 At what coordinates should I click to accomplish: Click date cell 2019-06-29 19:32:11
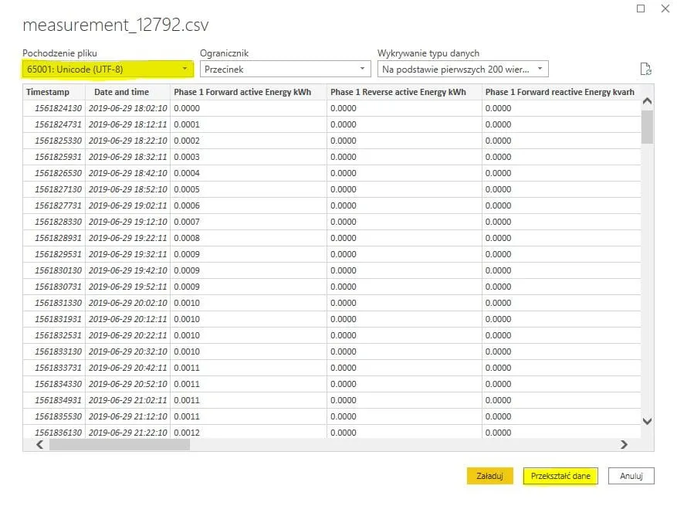click(128, 254)
